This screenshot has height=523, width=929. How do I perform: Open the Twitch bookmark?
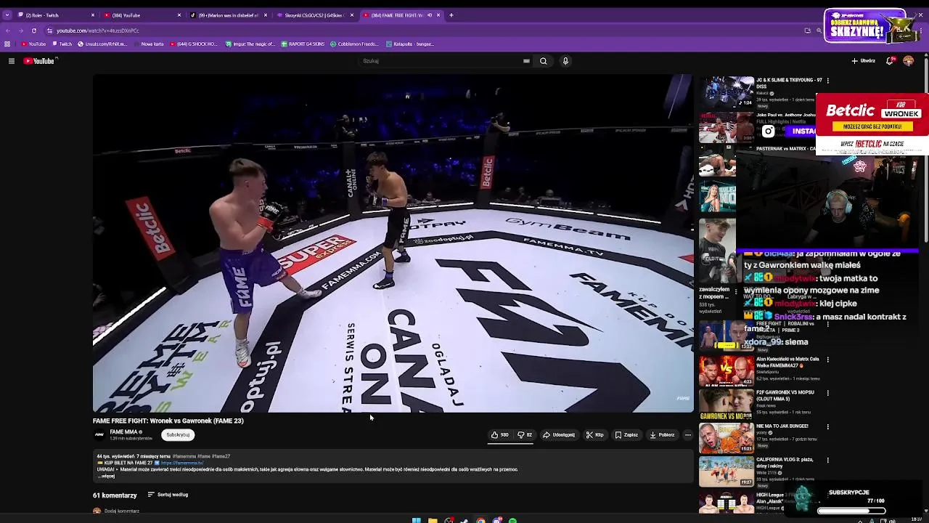coord(62,44)
